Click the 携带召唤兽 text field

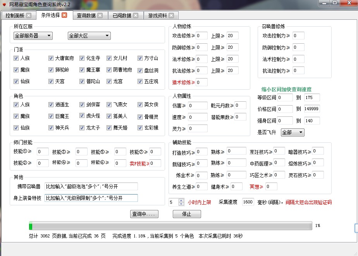(91, 187)
